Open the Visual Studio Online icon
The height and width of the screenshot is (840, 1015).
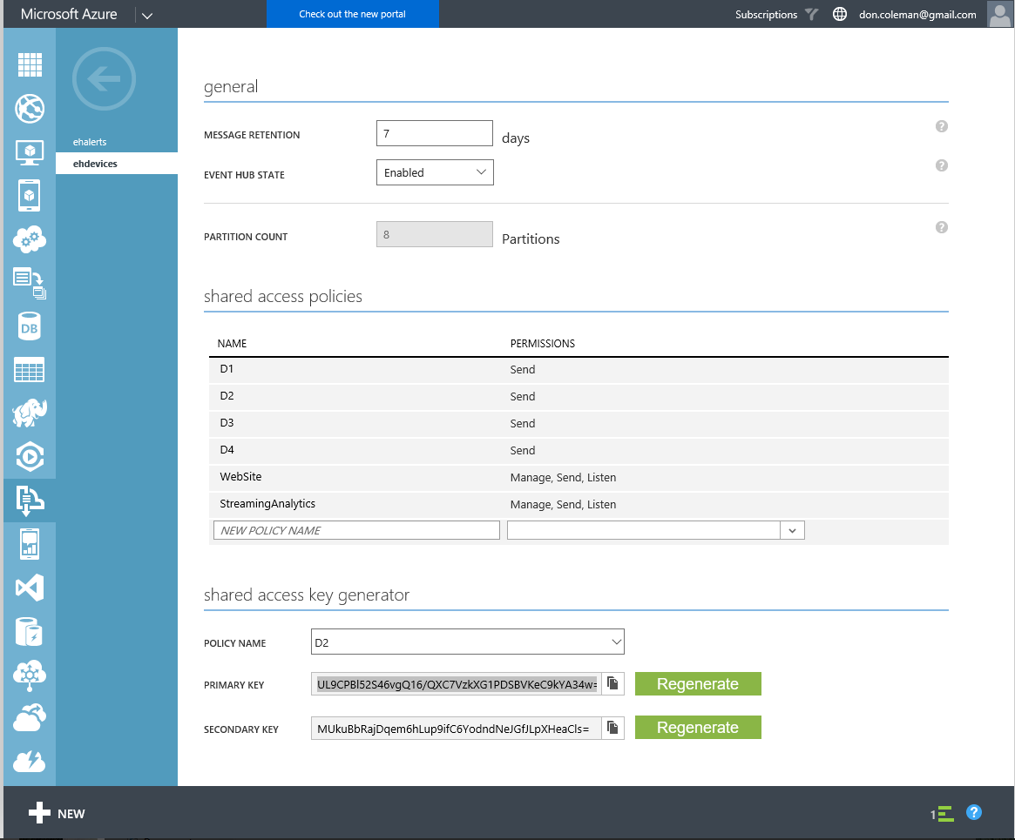(30, 588)
